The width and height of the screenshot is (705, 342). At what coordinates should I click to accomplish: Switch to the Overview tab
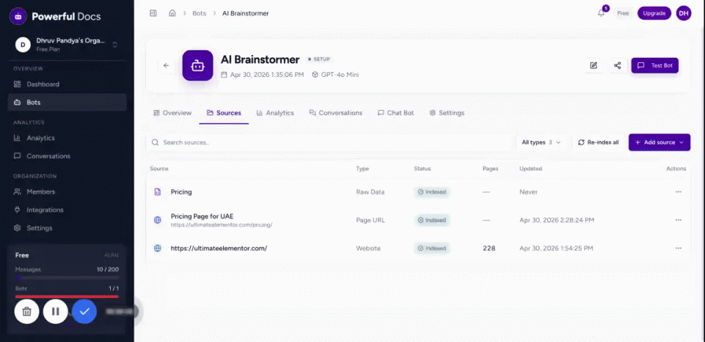click(172, 113)
